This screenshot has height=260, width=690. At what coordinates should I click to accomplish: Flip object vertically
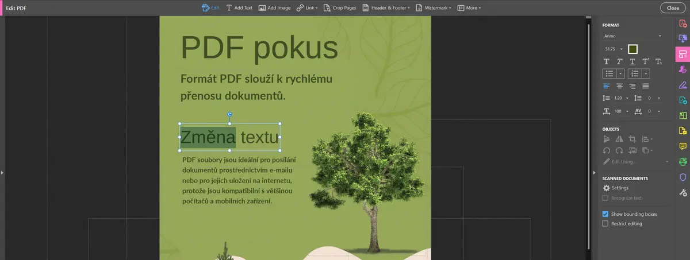pos(606,139)
